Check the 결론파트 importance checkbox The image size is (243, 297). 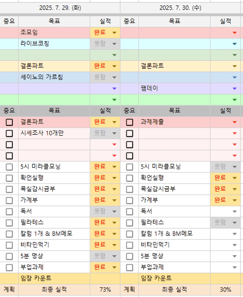9,122
